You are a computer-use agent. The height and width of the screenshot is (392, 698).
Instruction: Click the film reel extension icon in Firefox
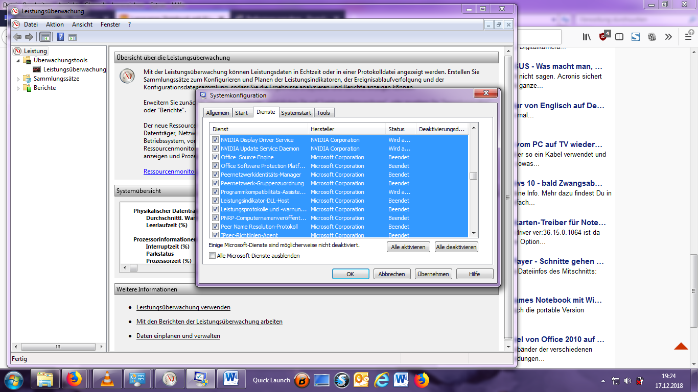652,37
